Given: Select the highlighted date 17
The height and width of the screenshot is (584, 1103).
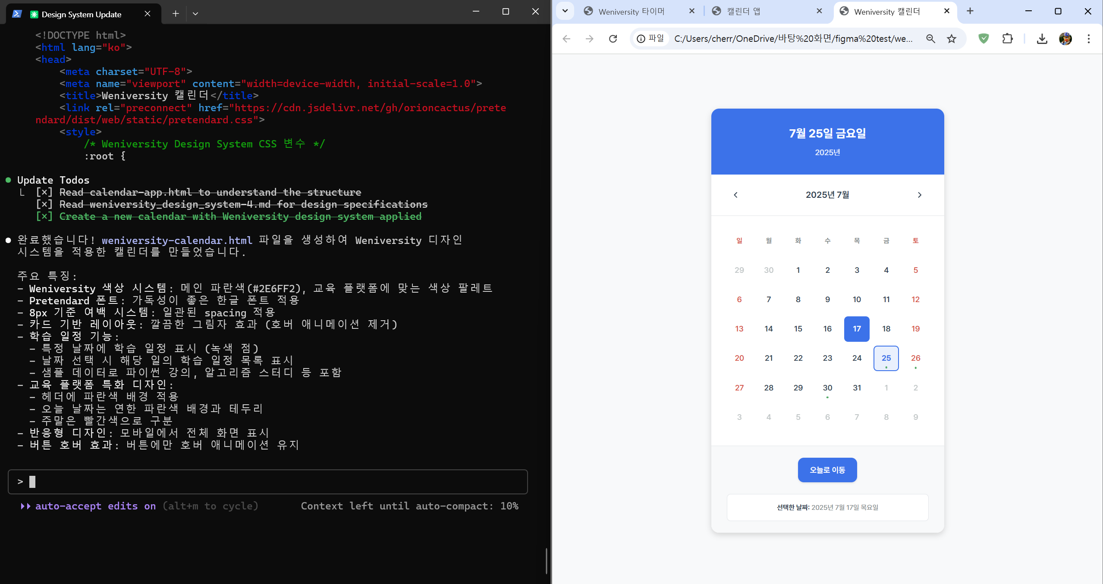Looking at the screenshot, I should pyautogui.click(x=857, y=328).
